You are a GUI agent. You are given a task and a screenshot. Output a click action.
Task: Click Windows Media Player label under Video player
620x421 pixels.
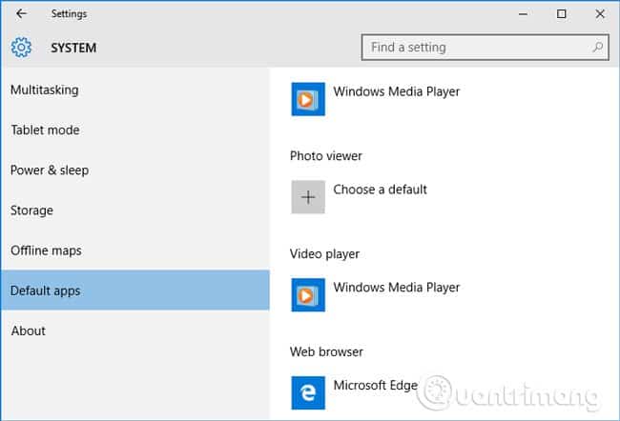pos(396,287)
